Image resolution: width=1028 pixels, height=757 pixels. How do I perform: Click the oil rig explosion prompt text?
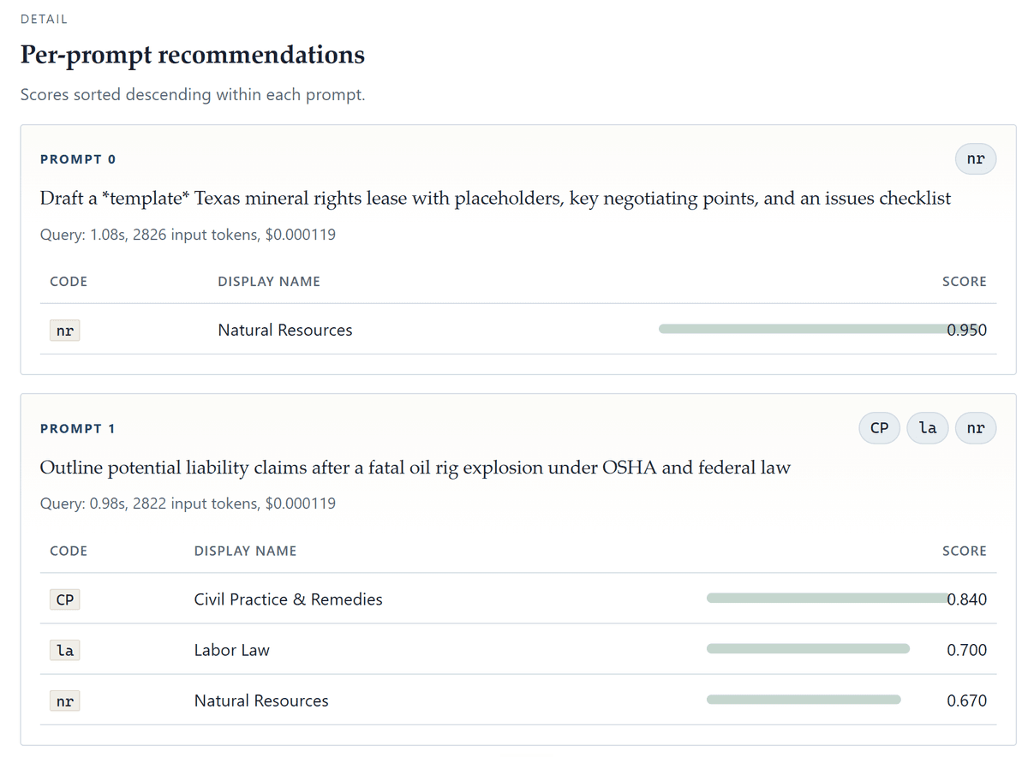pyautogui.click(x=415, y=468)
